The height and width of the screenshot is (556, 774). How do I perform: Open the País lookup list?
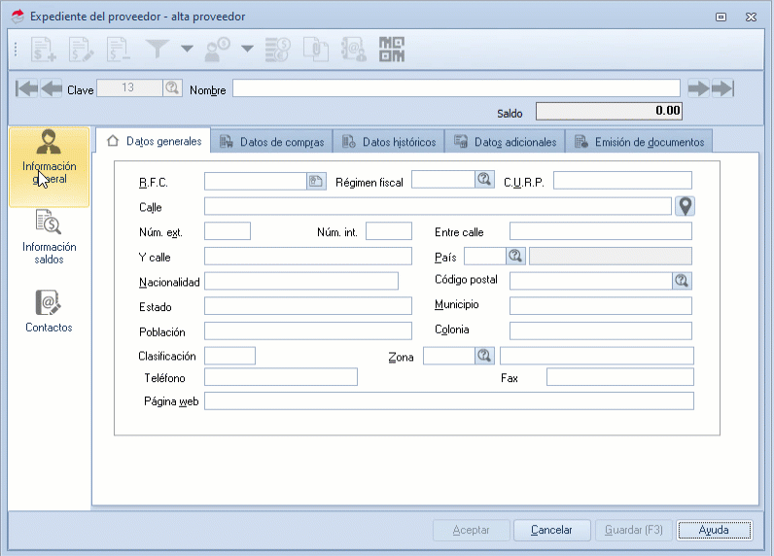tap(515, 256)
